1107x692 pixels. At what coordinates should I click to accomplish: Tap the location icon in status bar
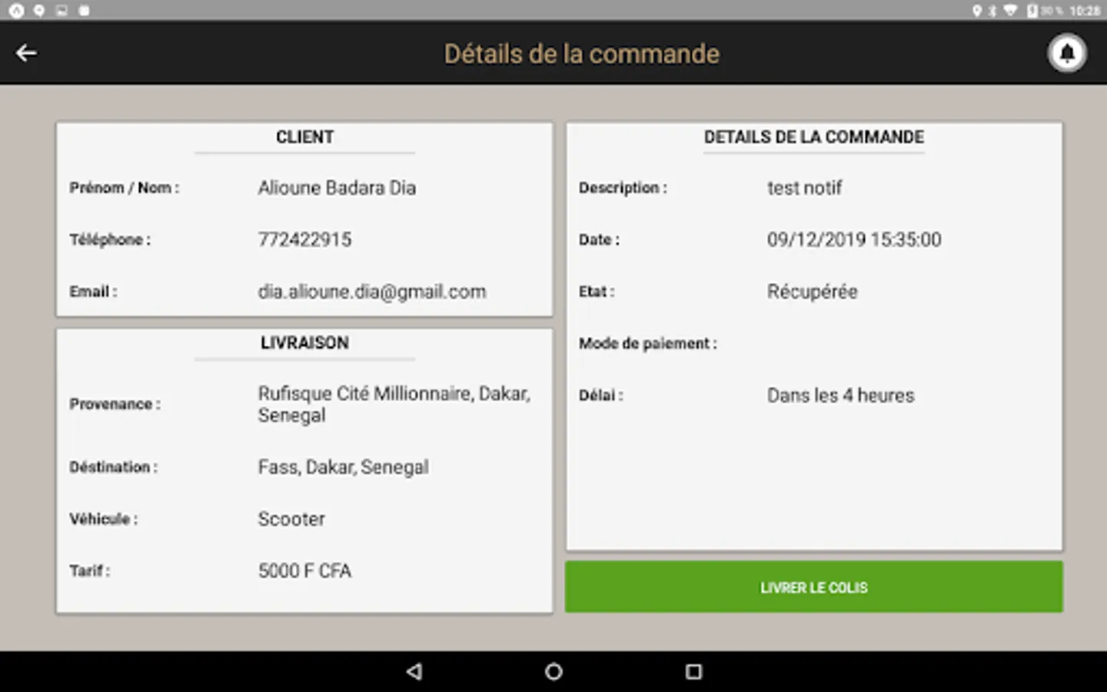[977, 11]
